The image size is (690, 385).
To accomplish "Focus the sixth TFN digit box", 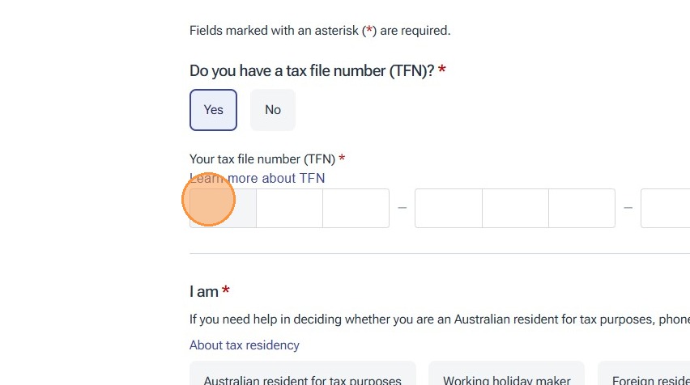I will click(581, 208).
